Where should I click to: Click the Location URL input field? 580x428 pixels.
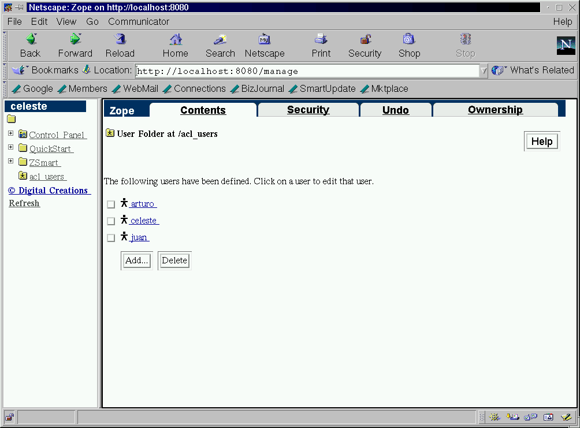click(x=307, y=70)
